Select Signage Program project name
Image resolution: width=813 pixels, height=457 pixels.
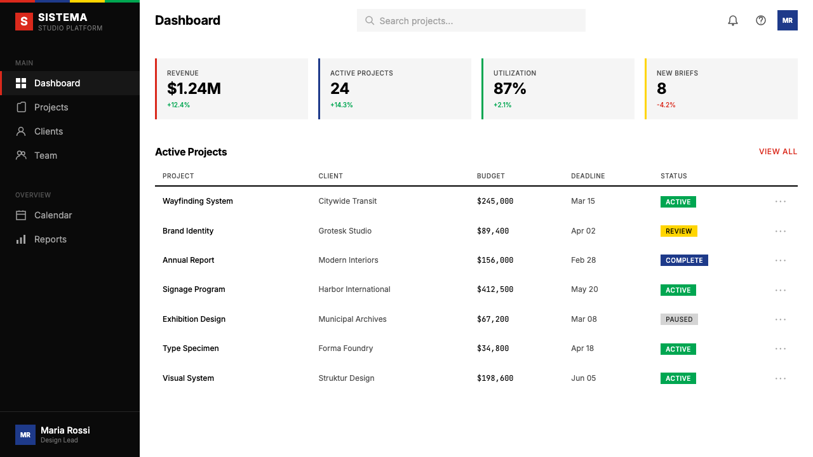[x=194, y=289]
